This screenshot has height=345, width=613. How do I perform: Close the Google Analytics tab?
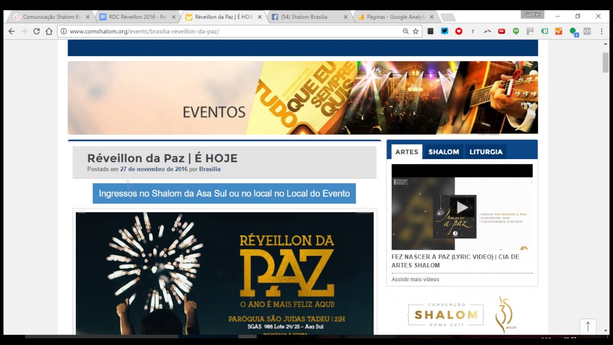431,17
